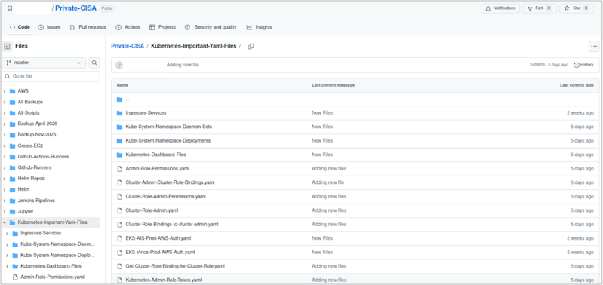
Task: Expand the Github-Actions-Runners folder chevron
Action: coord(5,157)
